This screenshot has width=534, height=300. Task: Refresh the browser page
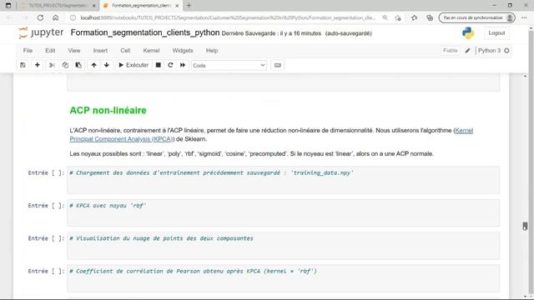(x=40, y=17)
